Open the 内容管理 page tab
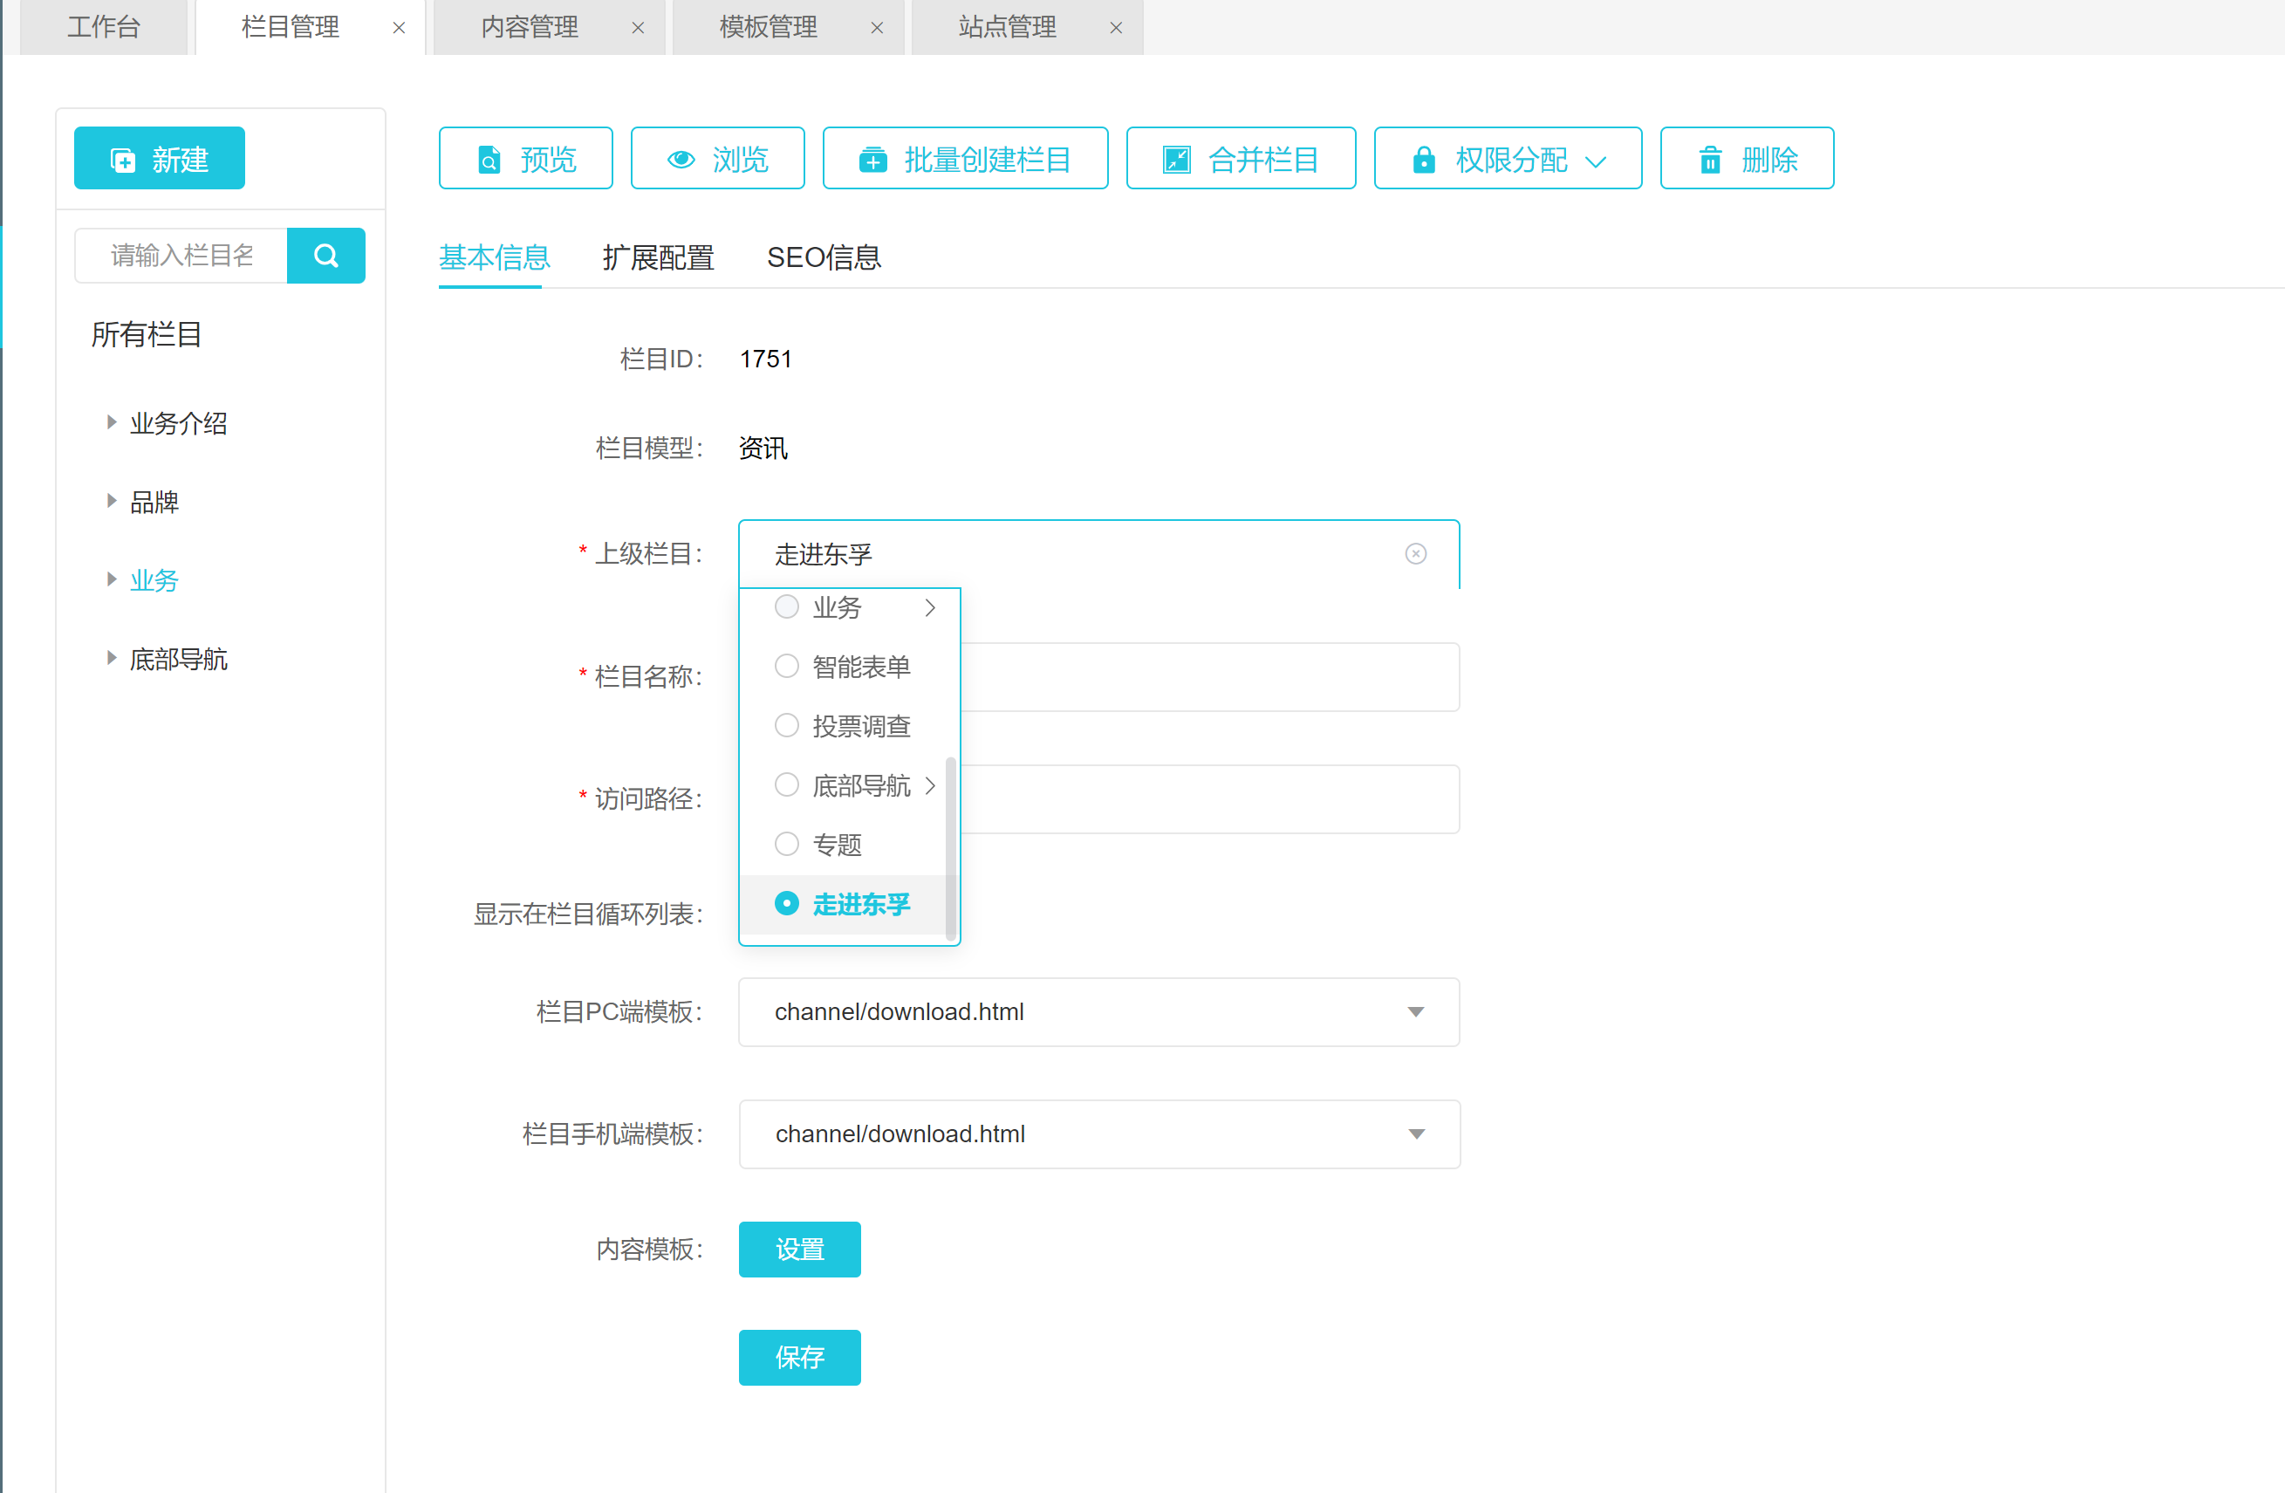The width and height of the screenshot is (2285, 1493). [x=530, y=27]
